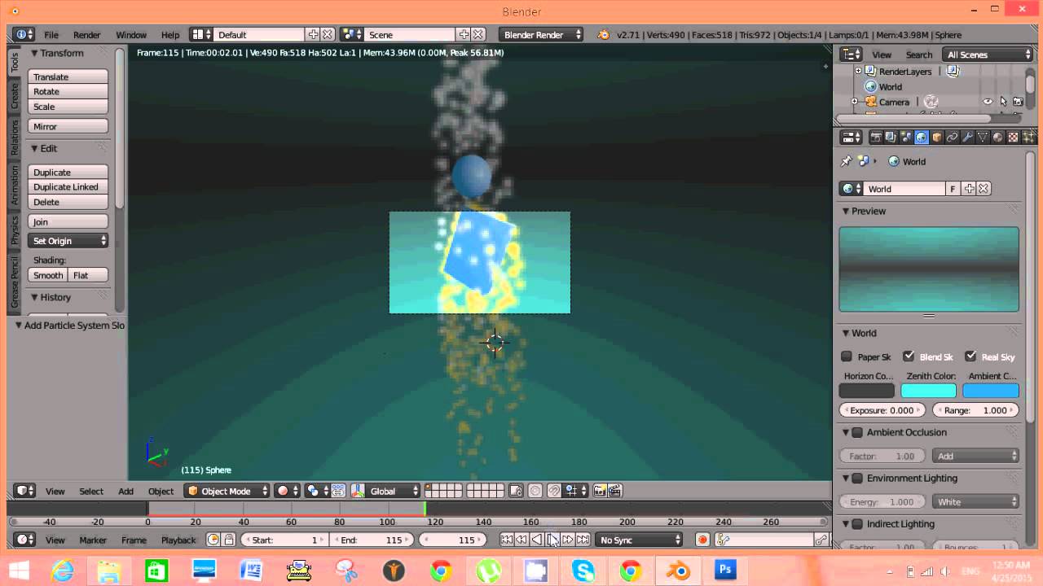Click the OpenGL render animation clapper icon

tap(615, 491)
